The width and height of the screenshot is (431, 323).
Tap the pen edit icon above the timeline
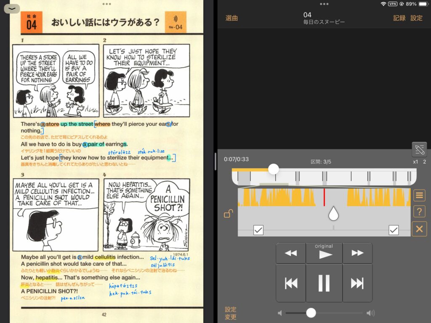[420, 149]
